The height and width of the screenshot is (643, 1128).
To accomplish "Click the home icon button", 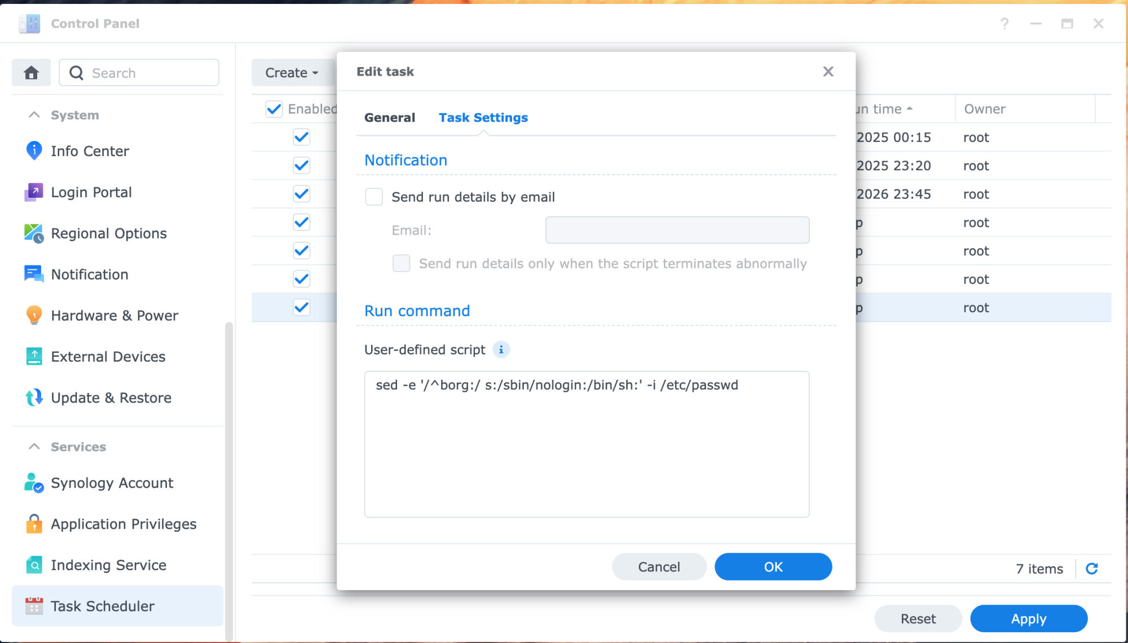I will [31, 73].
